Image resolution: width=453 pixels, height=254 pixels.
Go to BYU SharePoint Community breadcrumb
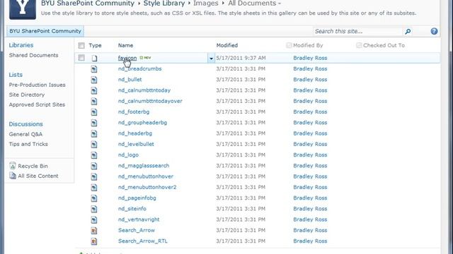click(88, 4)
